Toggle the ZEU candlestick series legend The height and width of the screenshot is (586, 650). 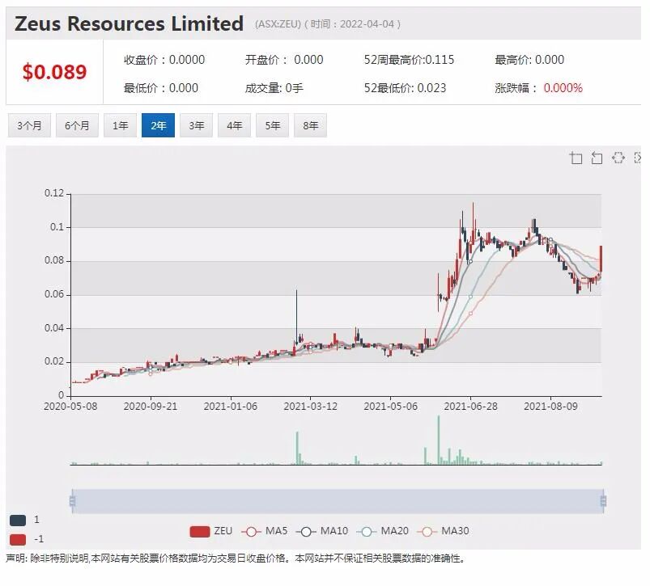pyautogui.click(x=211, y=531)
